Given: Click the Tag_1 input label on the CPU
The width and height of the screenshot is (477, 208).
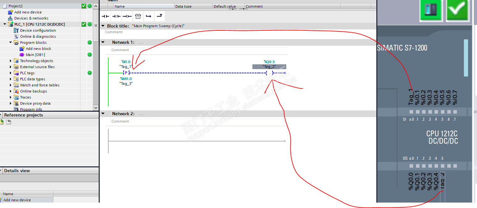Looking at the screenshot, I should (411, 97).
